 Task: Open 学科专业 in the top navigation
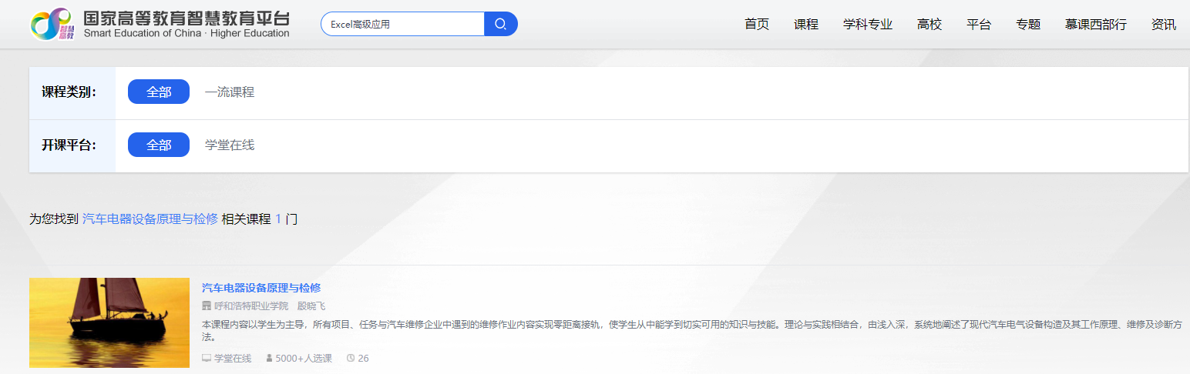click(868, 25)
